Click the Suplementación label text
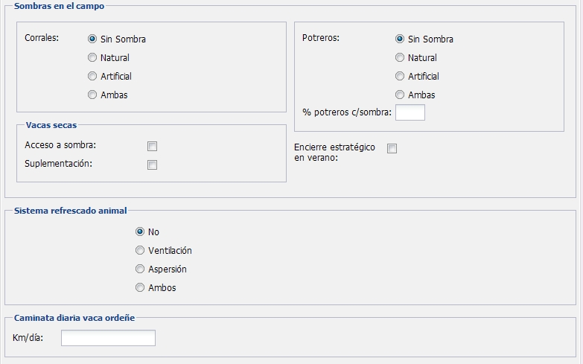 pos(58,164)
